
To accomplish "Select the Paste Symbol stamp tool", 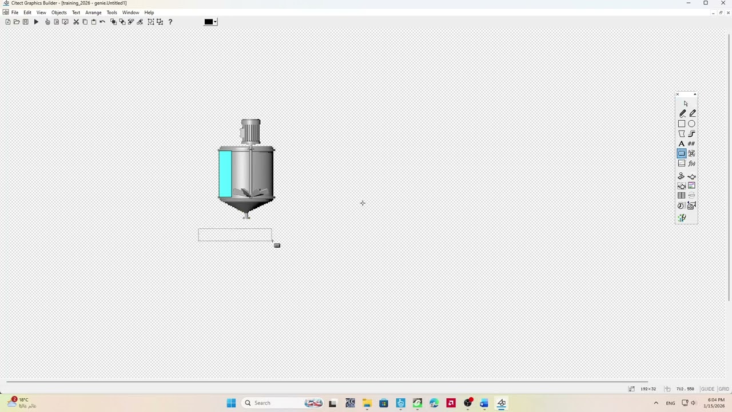I will tap(682, 176).
